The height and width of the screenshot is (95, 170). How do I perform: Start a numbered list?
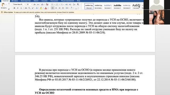coord(57,4)
